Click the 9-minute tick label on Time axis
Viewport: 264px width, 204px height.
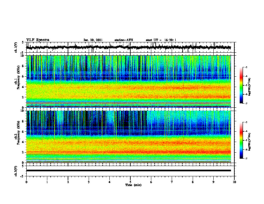tap(213, 182)
